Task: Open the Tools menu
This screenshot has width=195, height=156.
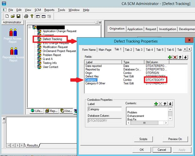Action: [x=61, y=10]
